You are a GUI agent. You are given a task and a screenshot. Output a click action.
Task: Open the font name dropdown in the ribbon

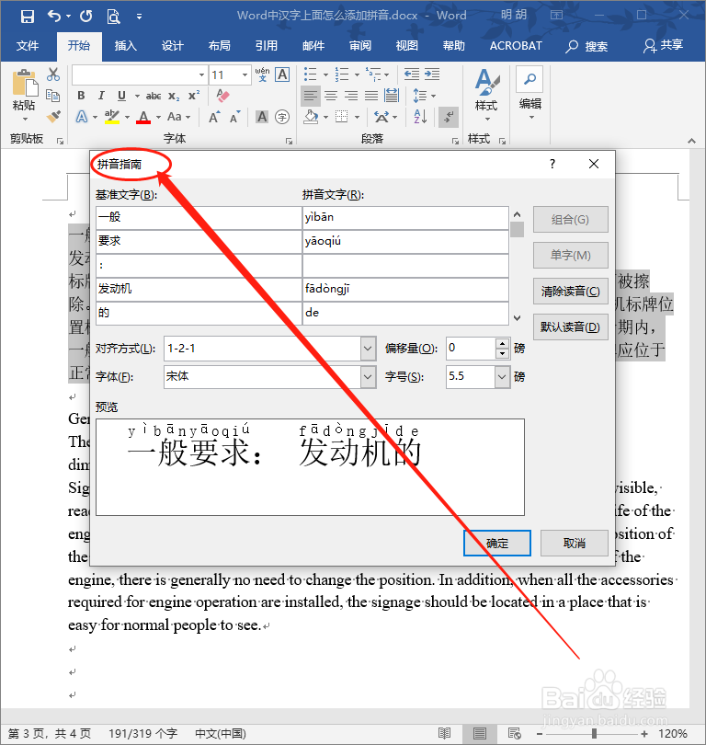(202, 75)
